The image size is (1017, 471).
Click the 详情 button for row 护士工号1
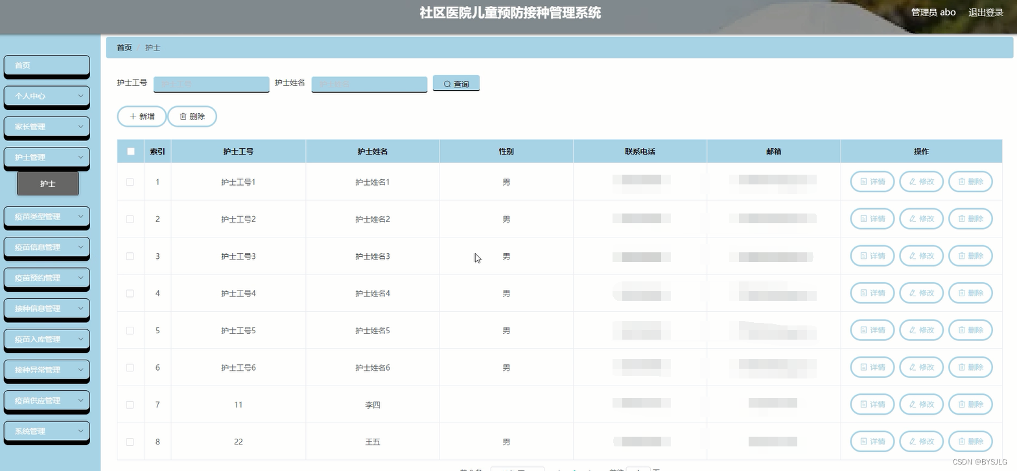click(872, 182)
